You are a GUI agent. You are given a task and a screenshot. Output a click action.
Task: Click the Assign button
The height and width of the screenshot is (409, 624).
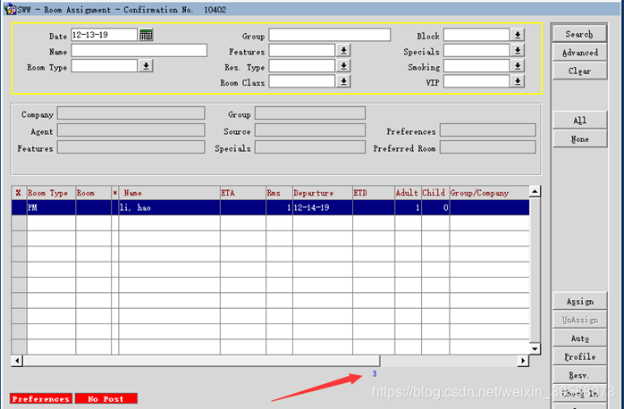pos(580,301)
